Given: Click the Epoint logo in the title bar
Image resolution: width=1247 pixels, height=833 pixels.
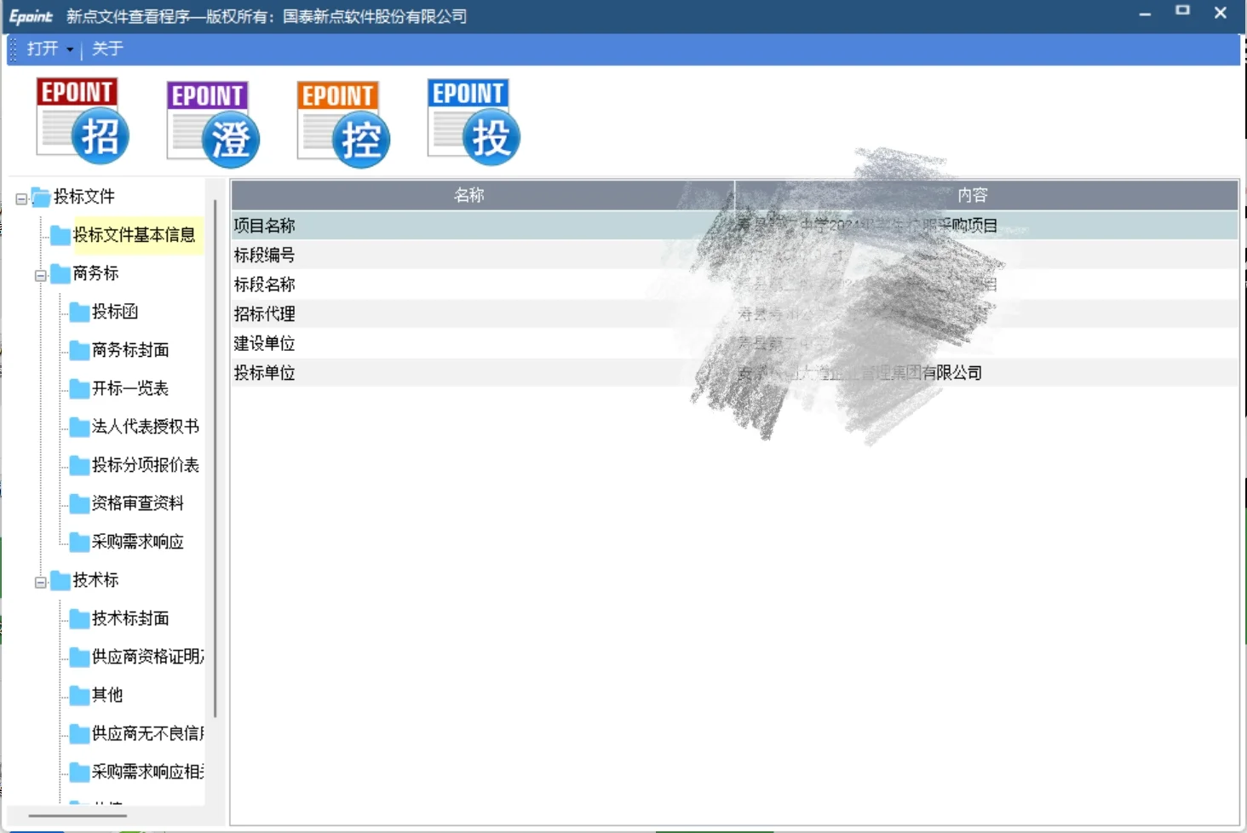Looking at the screenshot, I should [x=31, y=15].
